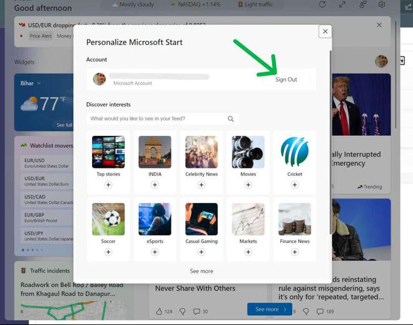This screenshot has height=325, width=413.
Task: Open the eSports thumbnail
Action: [x=155, y=219]
